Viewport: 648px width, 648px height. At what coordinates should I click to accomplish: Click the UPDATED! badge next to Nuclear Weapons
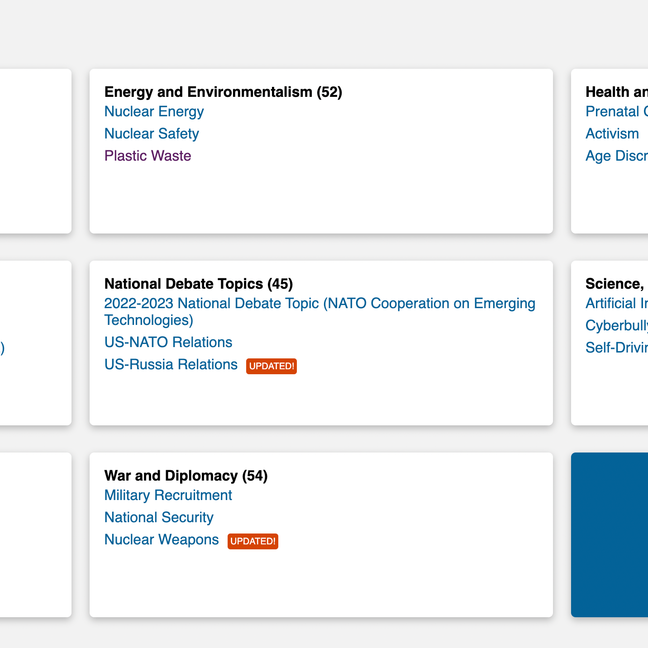tap(253, 541)
